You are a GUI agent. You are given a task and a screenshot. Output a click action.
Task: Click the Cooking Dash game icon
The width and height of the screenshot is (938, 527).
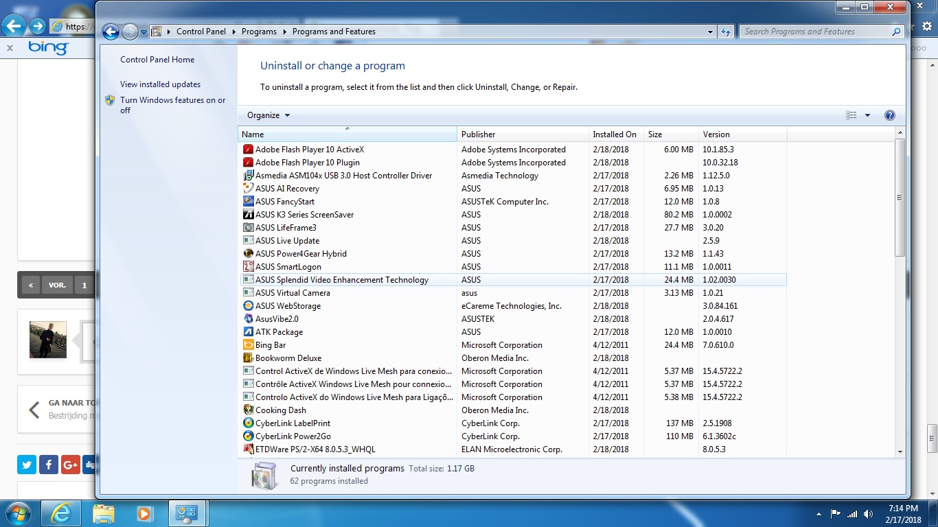tap(249, 410)
